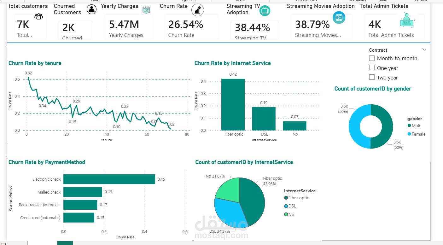Collapse the Contract slicer chevron
Viewport: 443px width, 245px height.
[x=424, y=50]
